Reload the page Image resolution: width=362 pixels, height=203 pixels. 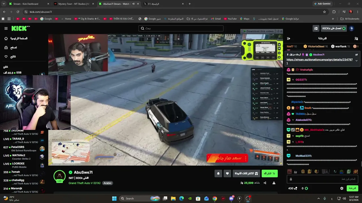[18, 12]
